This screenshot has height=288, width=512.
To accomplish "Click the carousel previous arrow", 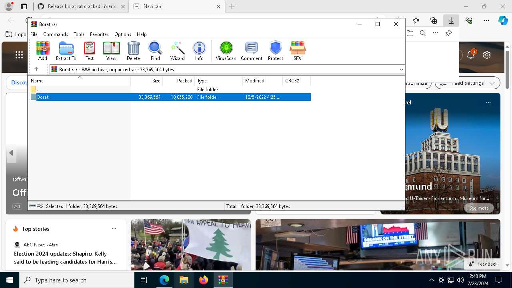I will (11, 153).
